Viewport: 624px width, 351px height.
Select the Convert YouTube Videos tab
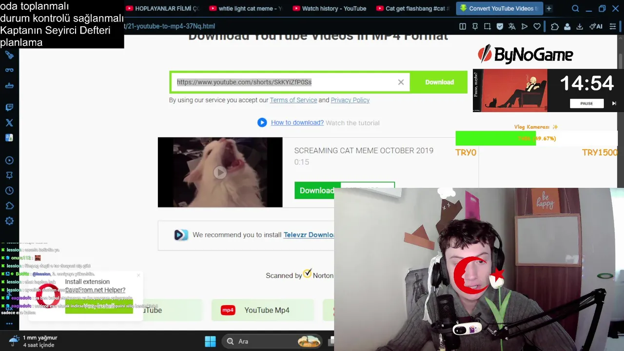point(499,8)
